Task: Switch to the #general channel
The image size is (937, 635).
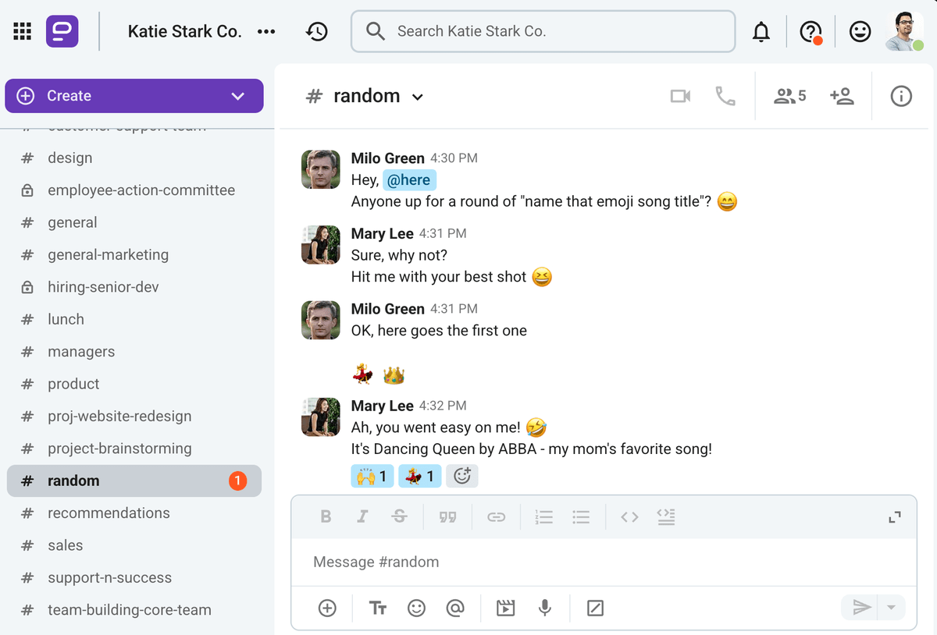Action: tap(72, 222)
